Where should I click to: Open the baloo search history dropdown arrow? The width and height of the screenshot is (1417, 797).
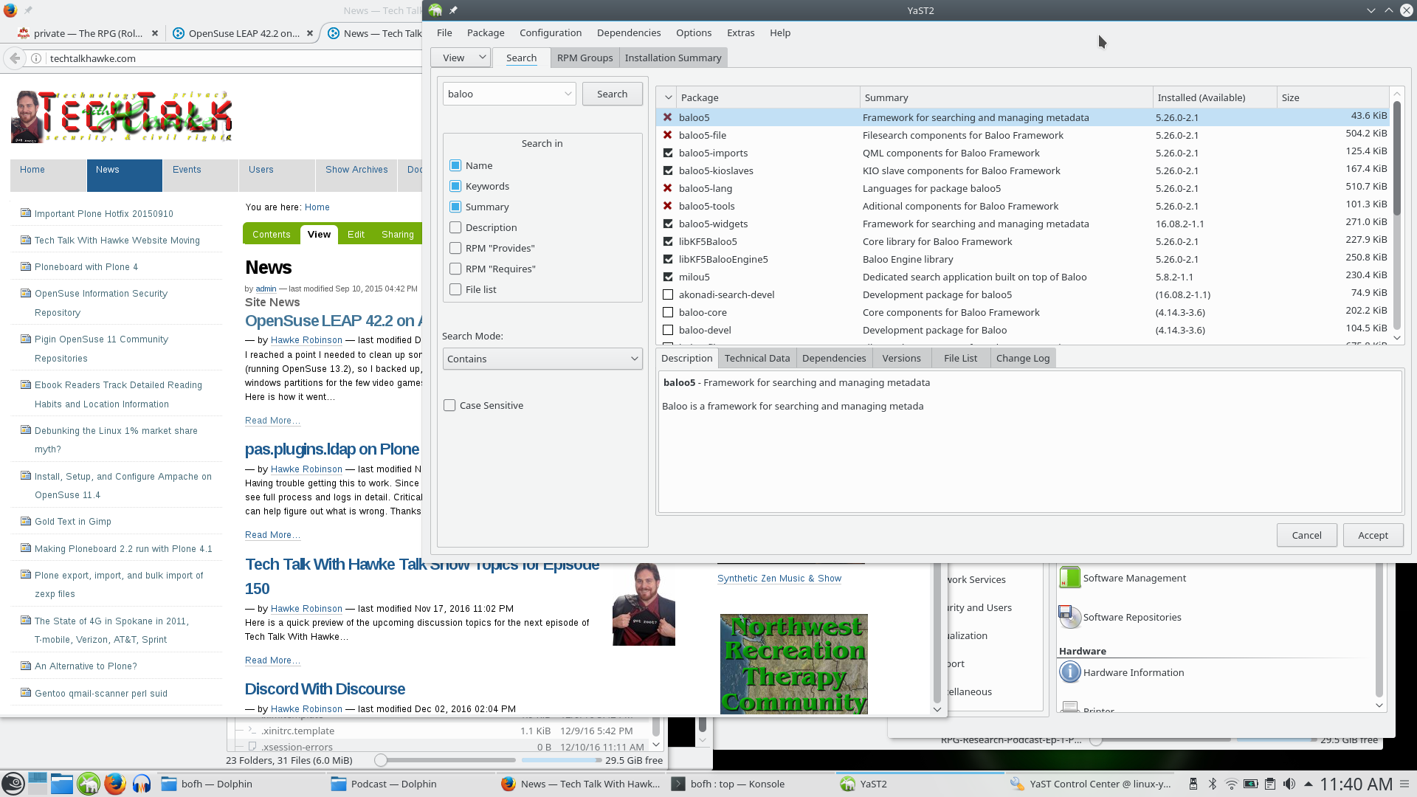click(568, 94)
